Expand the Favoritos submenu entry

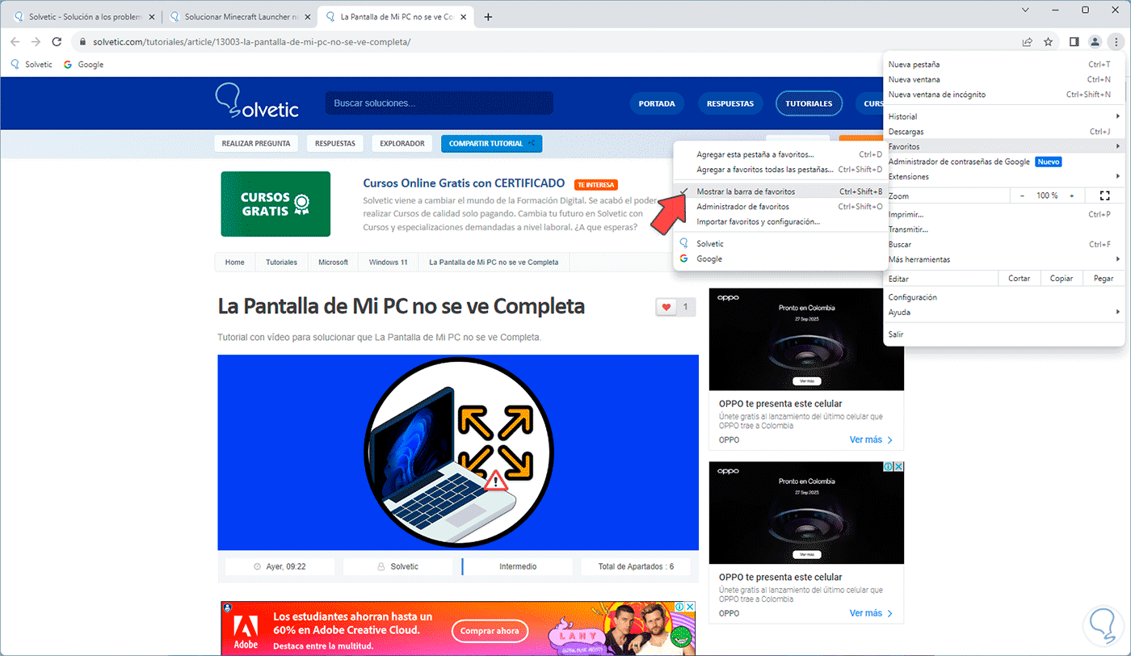(x=1004, y=146)
